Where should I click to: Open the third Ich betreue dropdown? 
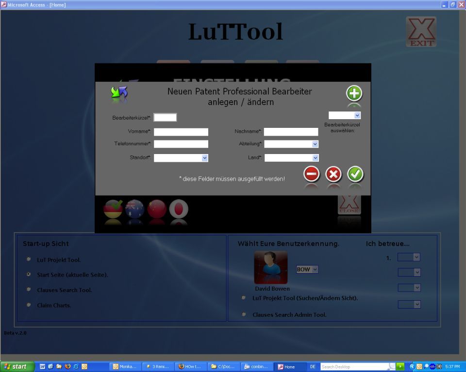[x=417, y=287]
